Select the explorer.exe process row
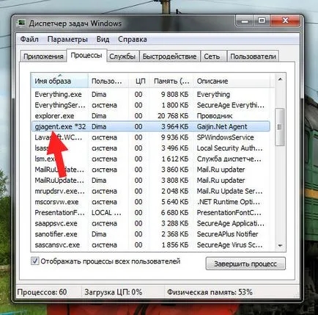The height and width of the screenshot is (315, 318). (x=151, y=116)
